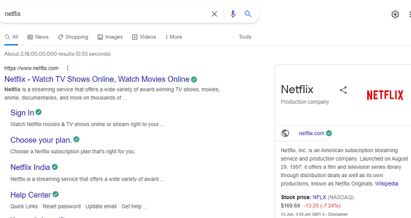
Task: Click the red Netflix logo image
Action: tap(385, 95)
